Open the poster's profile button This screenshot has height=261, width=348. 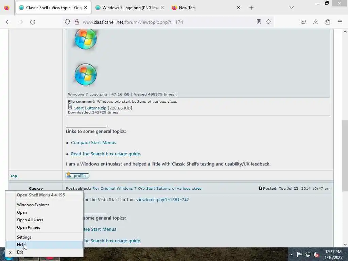pyautogui.click(x=77, y=176)
